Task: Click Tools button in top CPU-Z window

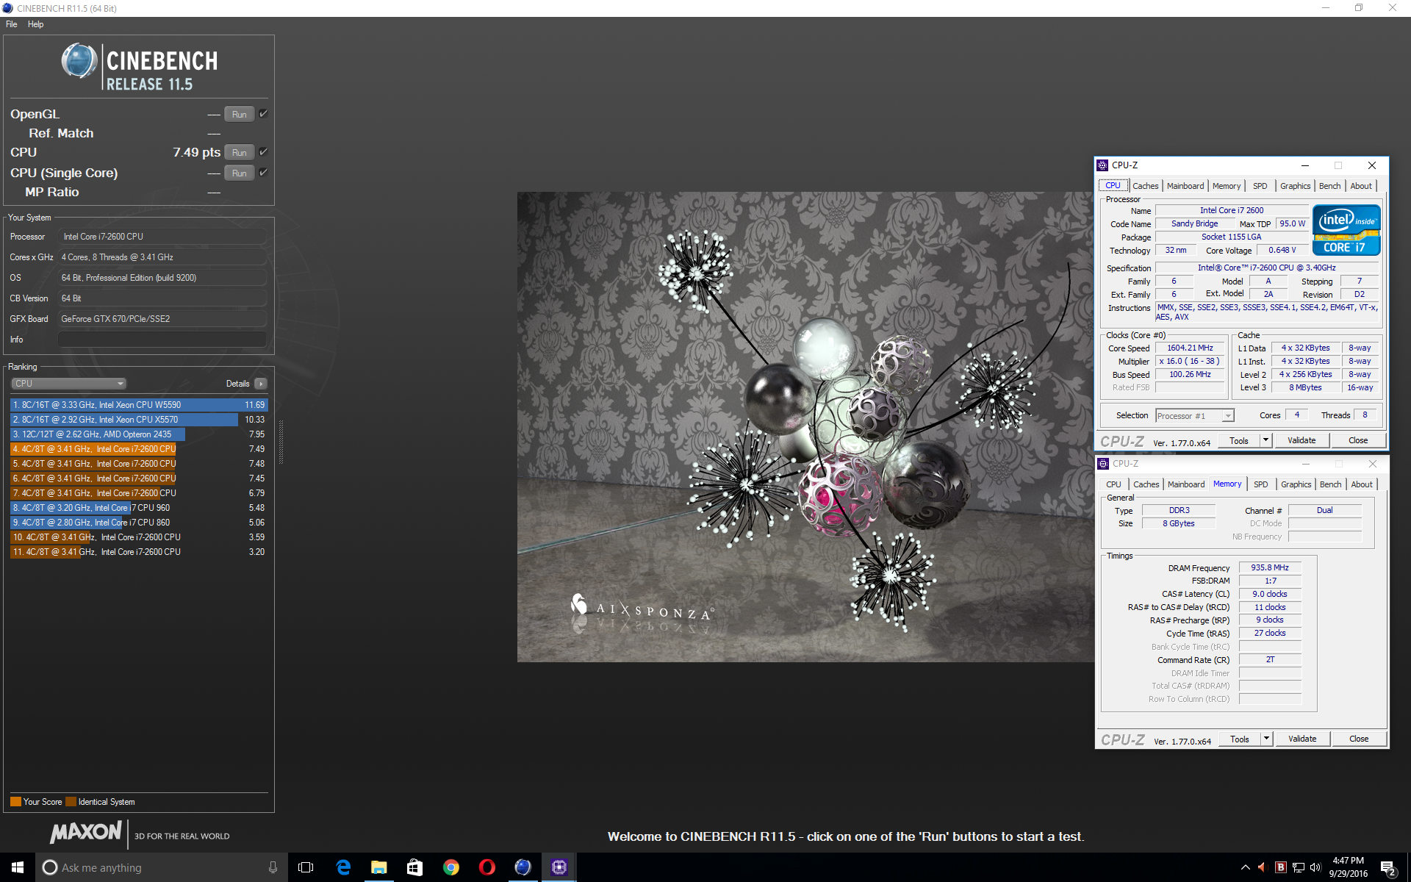Action: [x=1239, y=440]
